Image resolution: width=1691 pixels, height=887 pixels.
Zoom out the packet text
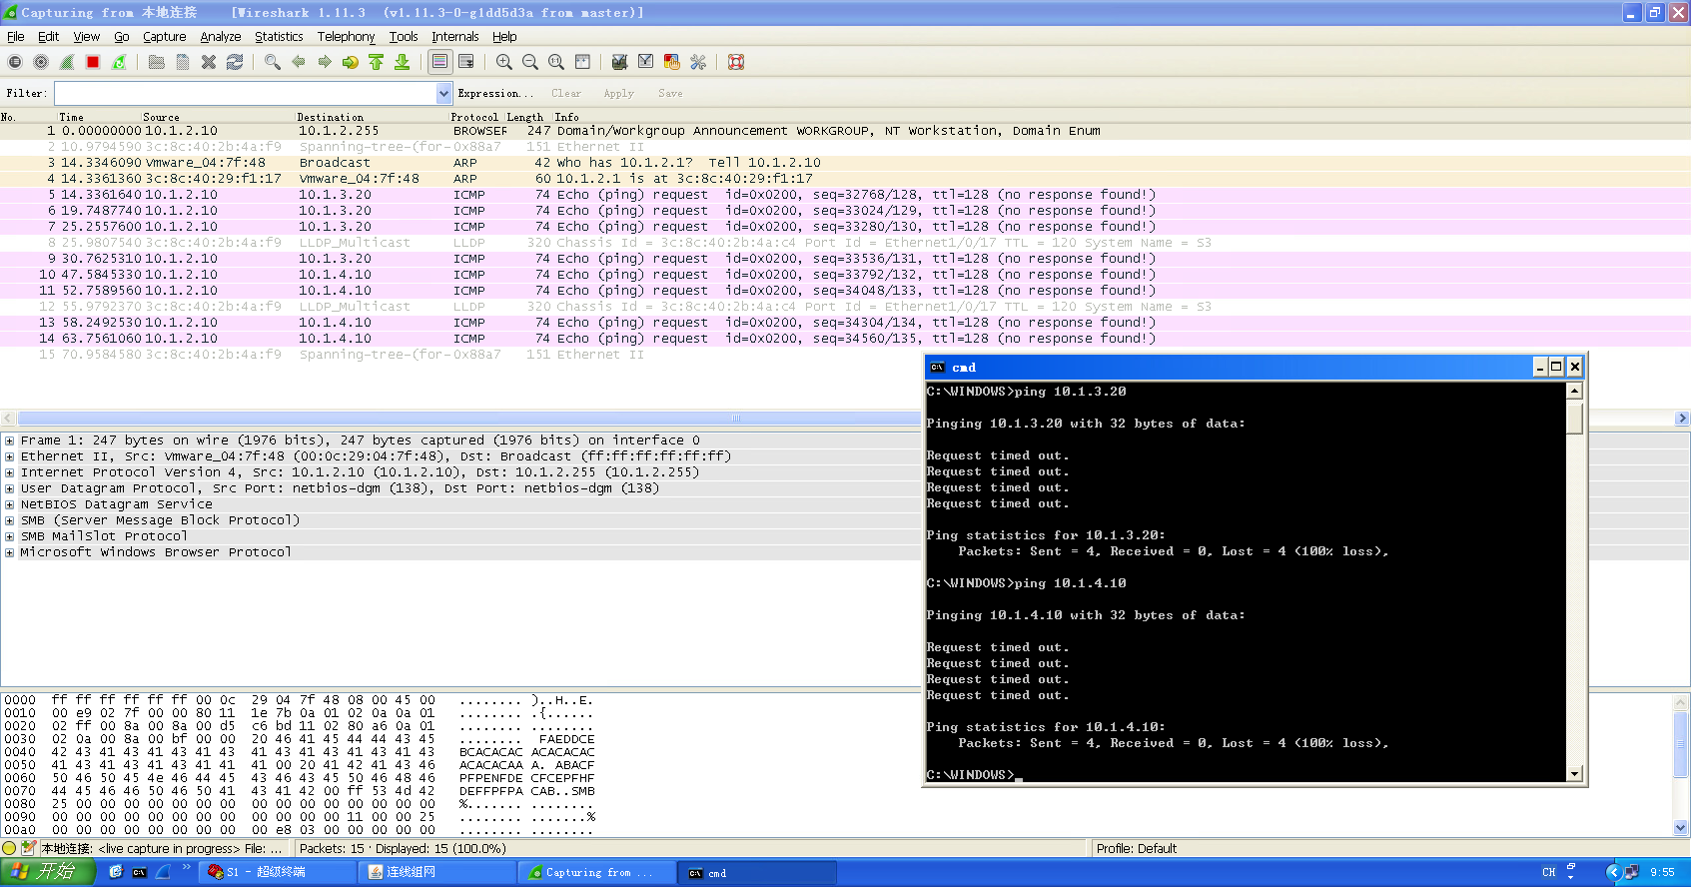530,62
